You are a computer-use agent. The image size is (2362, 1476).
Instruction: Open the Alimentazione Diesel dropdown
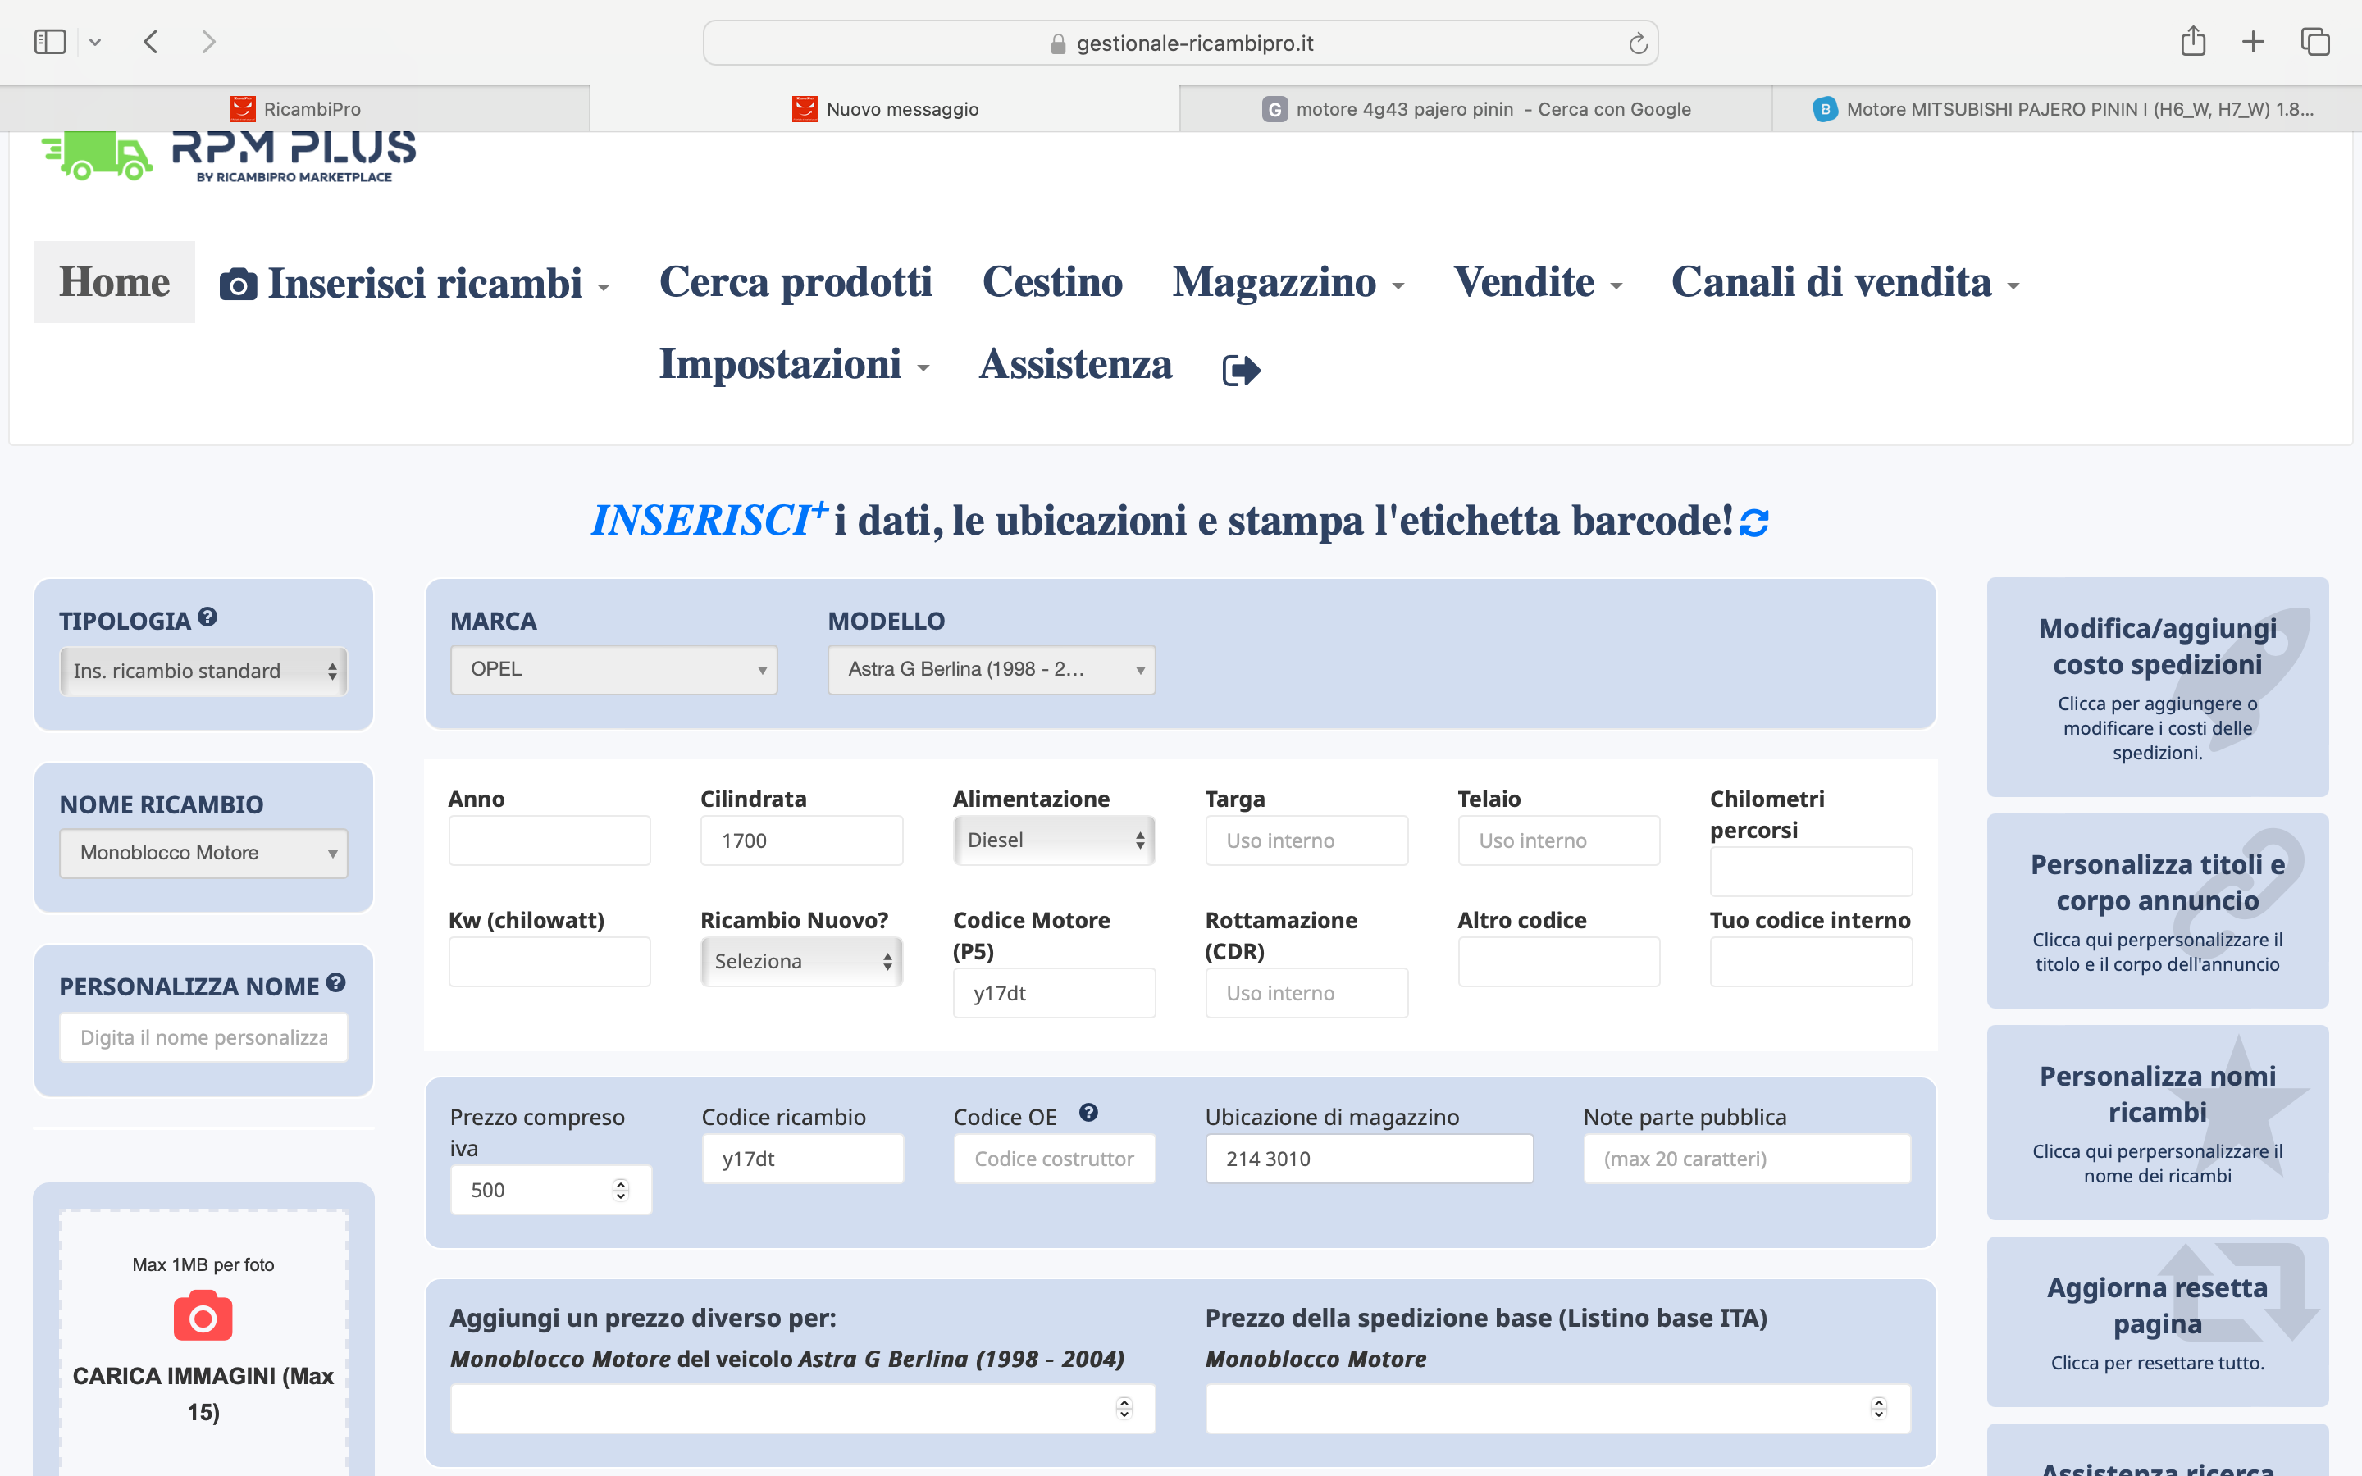point(1054,840)
